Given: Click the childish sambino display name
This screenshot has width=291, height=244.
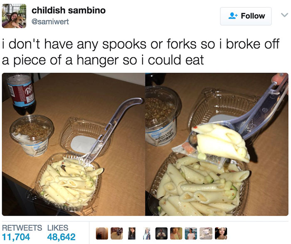Looking at the screenshot, I should 69,10.
